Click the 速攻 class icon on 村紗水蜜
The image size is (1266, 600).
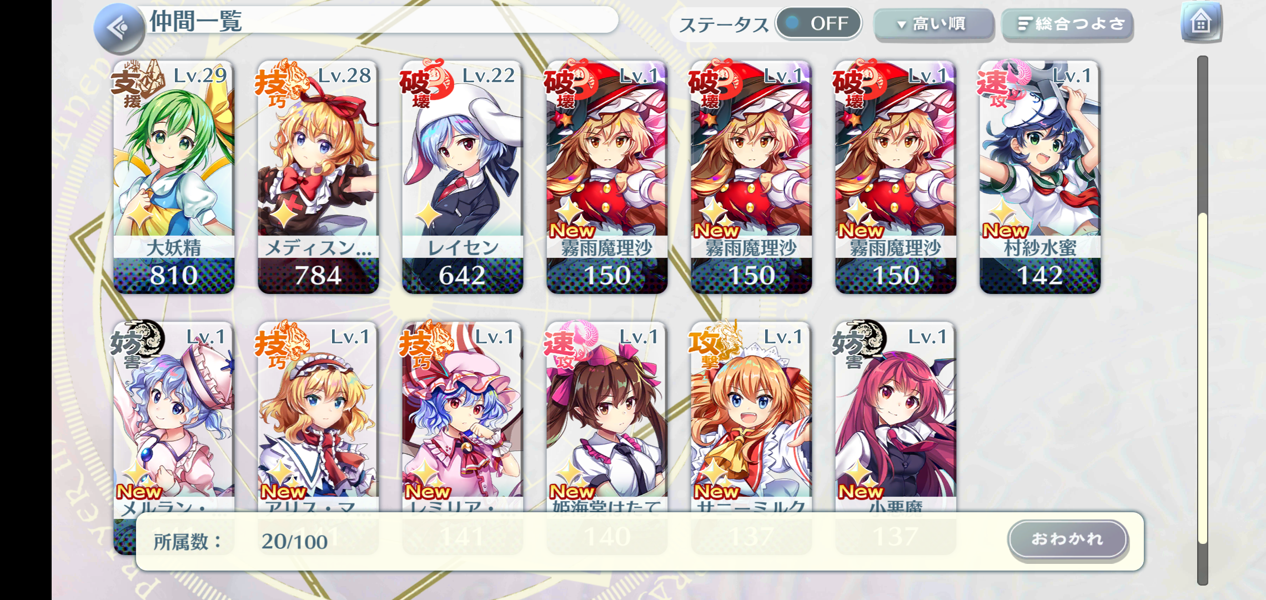tap(1003, 83)
